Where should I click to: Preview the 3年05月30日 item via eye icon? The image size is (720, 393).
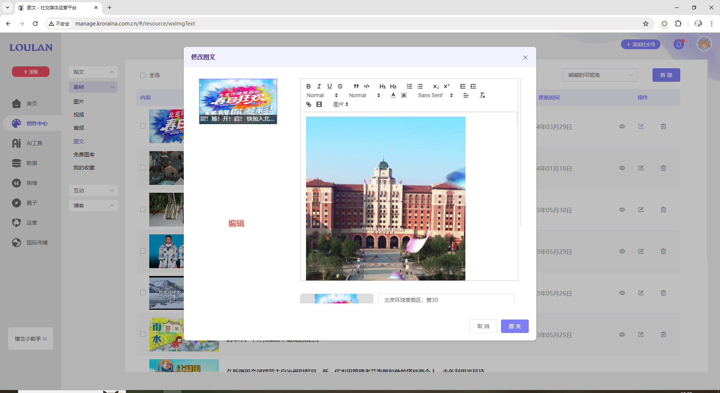pos(622,210)
